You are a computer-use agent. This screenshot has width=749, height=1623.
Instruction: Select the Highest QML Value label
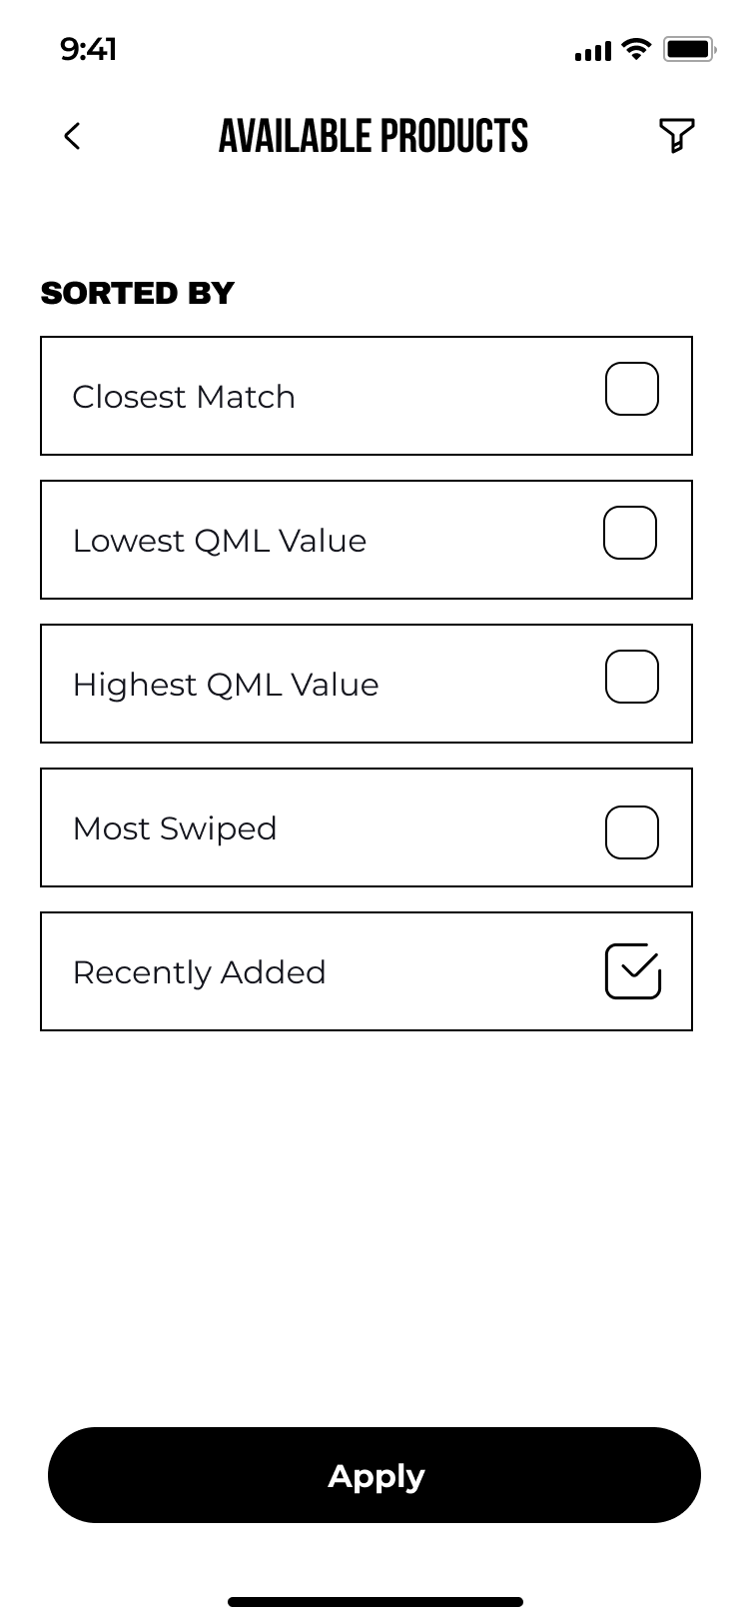coord(226,685)
